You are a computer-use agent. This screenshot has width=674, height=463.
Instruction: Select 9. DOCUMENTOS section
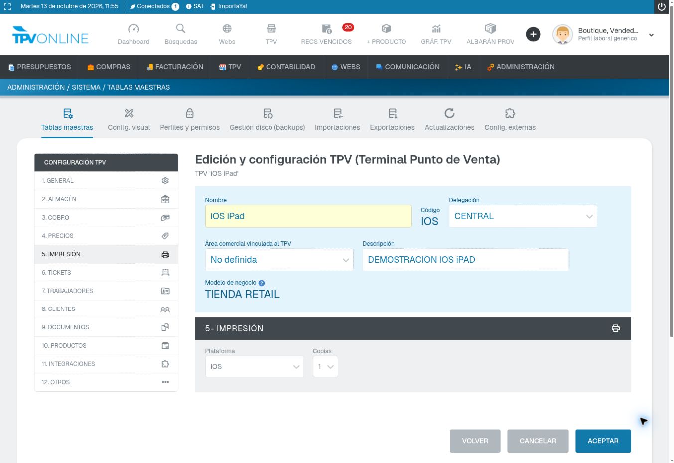[106, 327]
